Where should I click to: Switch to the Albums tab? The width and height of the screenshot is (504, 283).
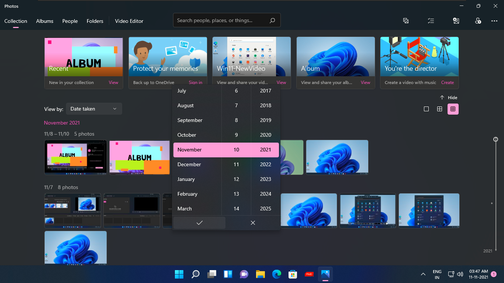pyautogui.click(x=45, y=21)
